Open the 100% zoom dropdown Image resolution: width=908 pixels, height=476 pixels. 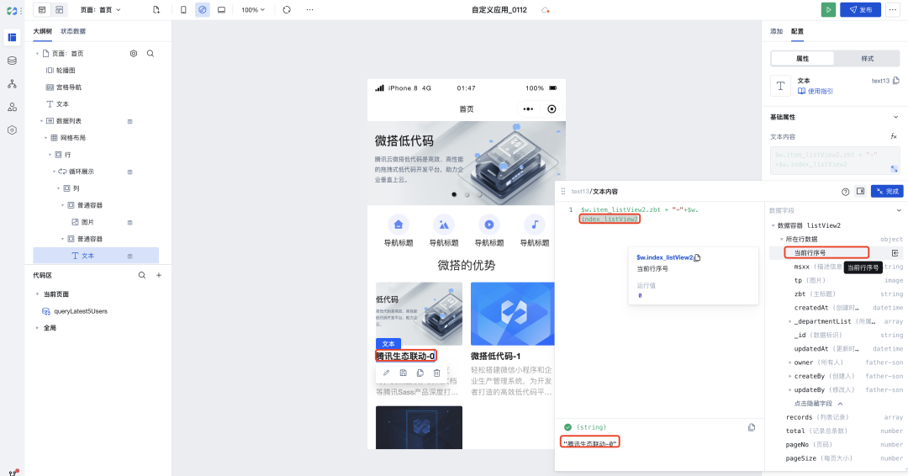pyautogui.click(x=253, y=10)
